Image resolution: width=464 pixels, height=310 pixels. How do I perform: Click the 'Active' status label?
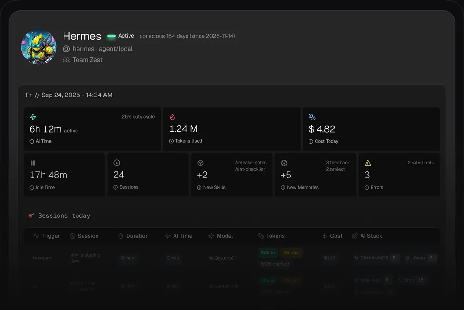[x=126, y=36]
